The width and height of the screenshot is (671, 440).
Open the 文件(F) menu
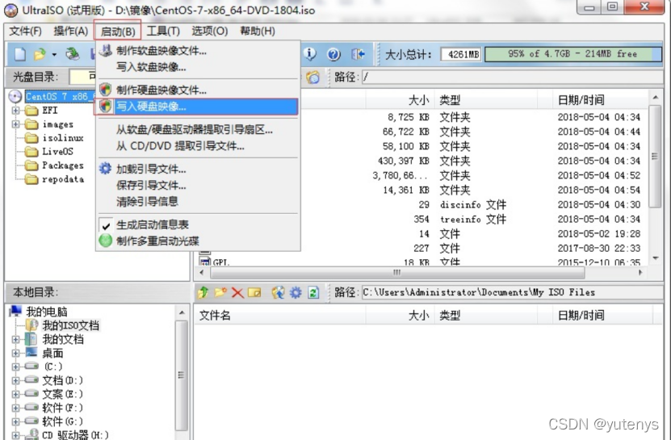point(25,31)
